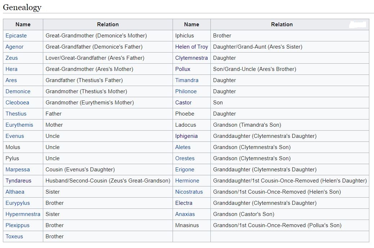Image resolution: width=374 pixels, height=248 pixels.
Task: Click the Agenor name link
Action: point(14,47)
